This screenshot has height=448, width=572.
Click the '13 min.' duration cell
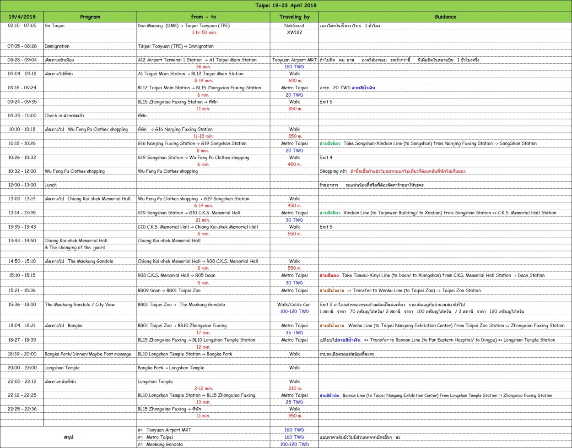coord(203,402)
